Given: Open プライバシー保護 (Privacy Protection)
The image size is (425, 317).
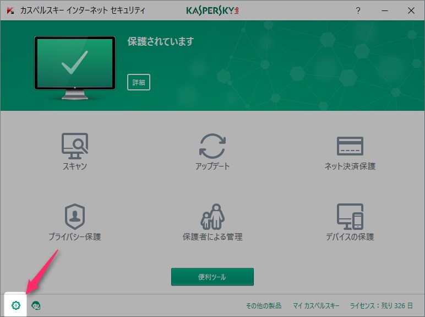Looking at the screenshot, I should click(x=75, y=222).
